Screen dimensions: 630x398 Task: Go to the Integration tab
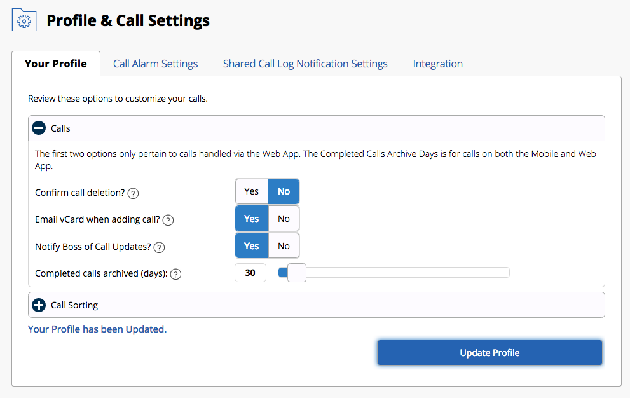tap(437, 64)
